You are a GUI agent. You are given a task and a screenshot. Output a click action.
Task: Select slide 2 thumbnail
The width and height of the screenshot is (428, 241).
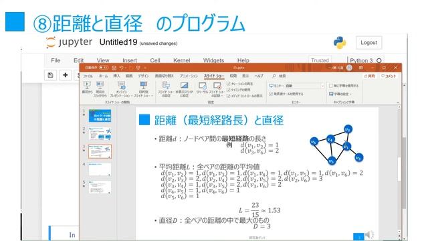(100, 134)
